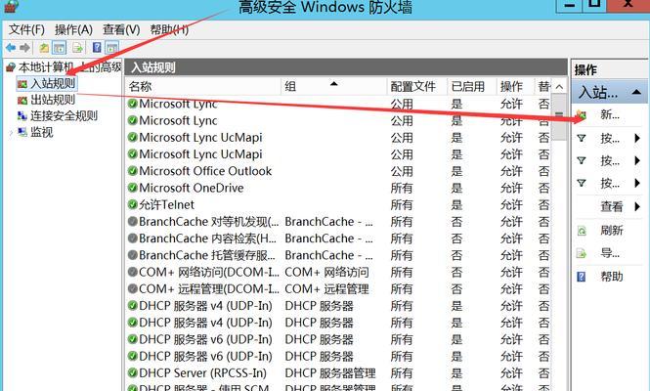Click the 出站规则 tree node icon
Viewport: 650px width, 391px height.
pyautogui.click(x=22, y=100)
